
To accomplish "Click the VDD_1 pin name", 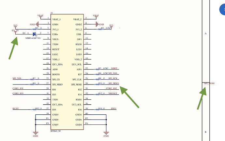I will [56, 59].
